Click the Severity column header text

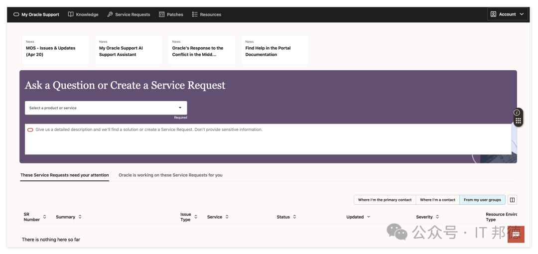[424, 217]
